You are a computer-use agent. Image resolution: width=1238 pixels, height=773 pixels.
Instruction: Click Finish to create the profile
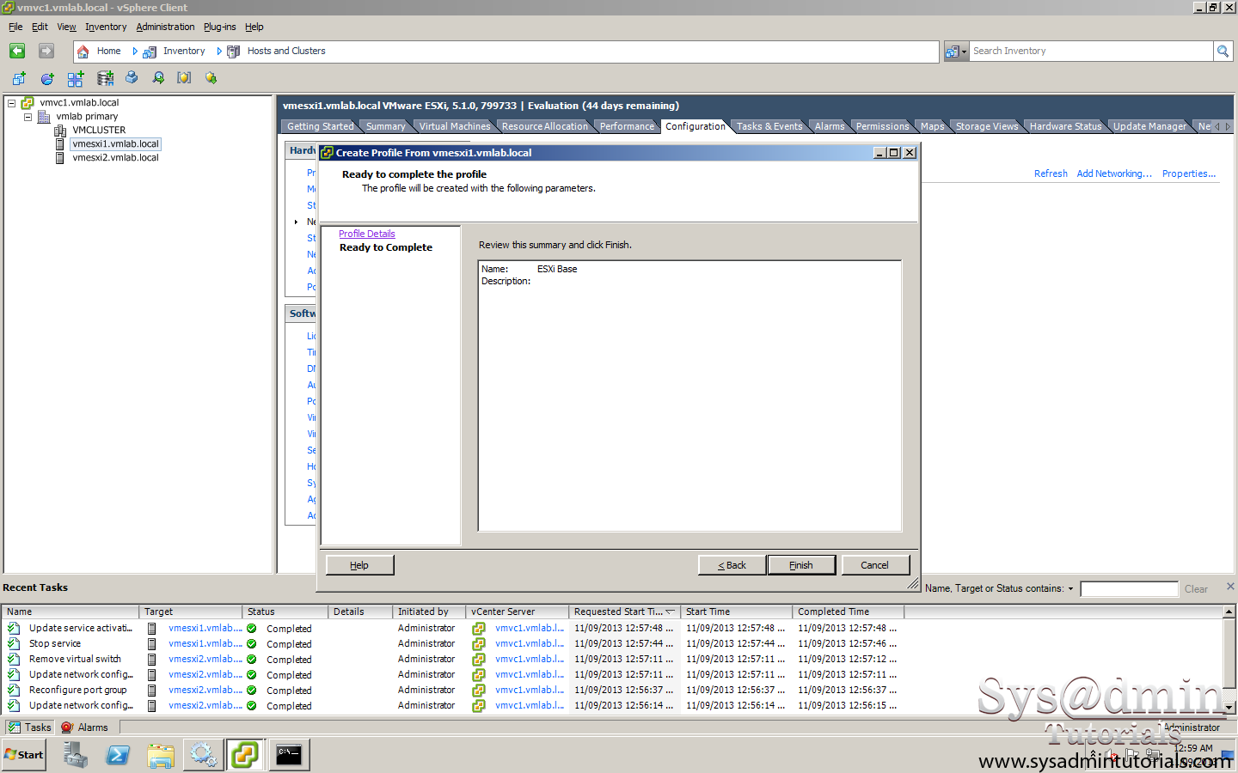pyautogui.click(x=801, y=565)
